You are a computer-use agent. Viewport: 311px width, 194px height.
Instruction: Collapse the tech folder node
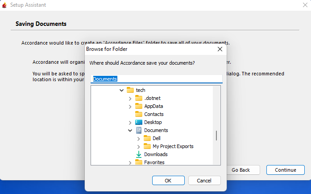122,90
